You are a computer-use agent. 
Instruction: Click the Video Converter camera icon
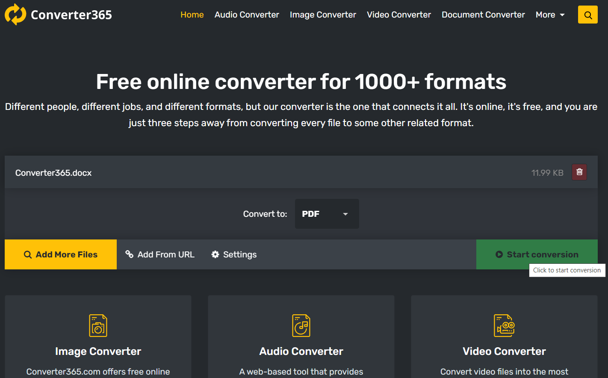tap(504, 326)
